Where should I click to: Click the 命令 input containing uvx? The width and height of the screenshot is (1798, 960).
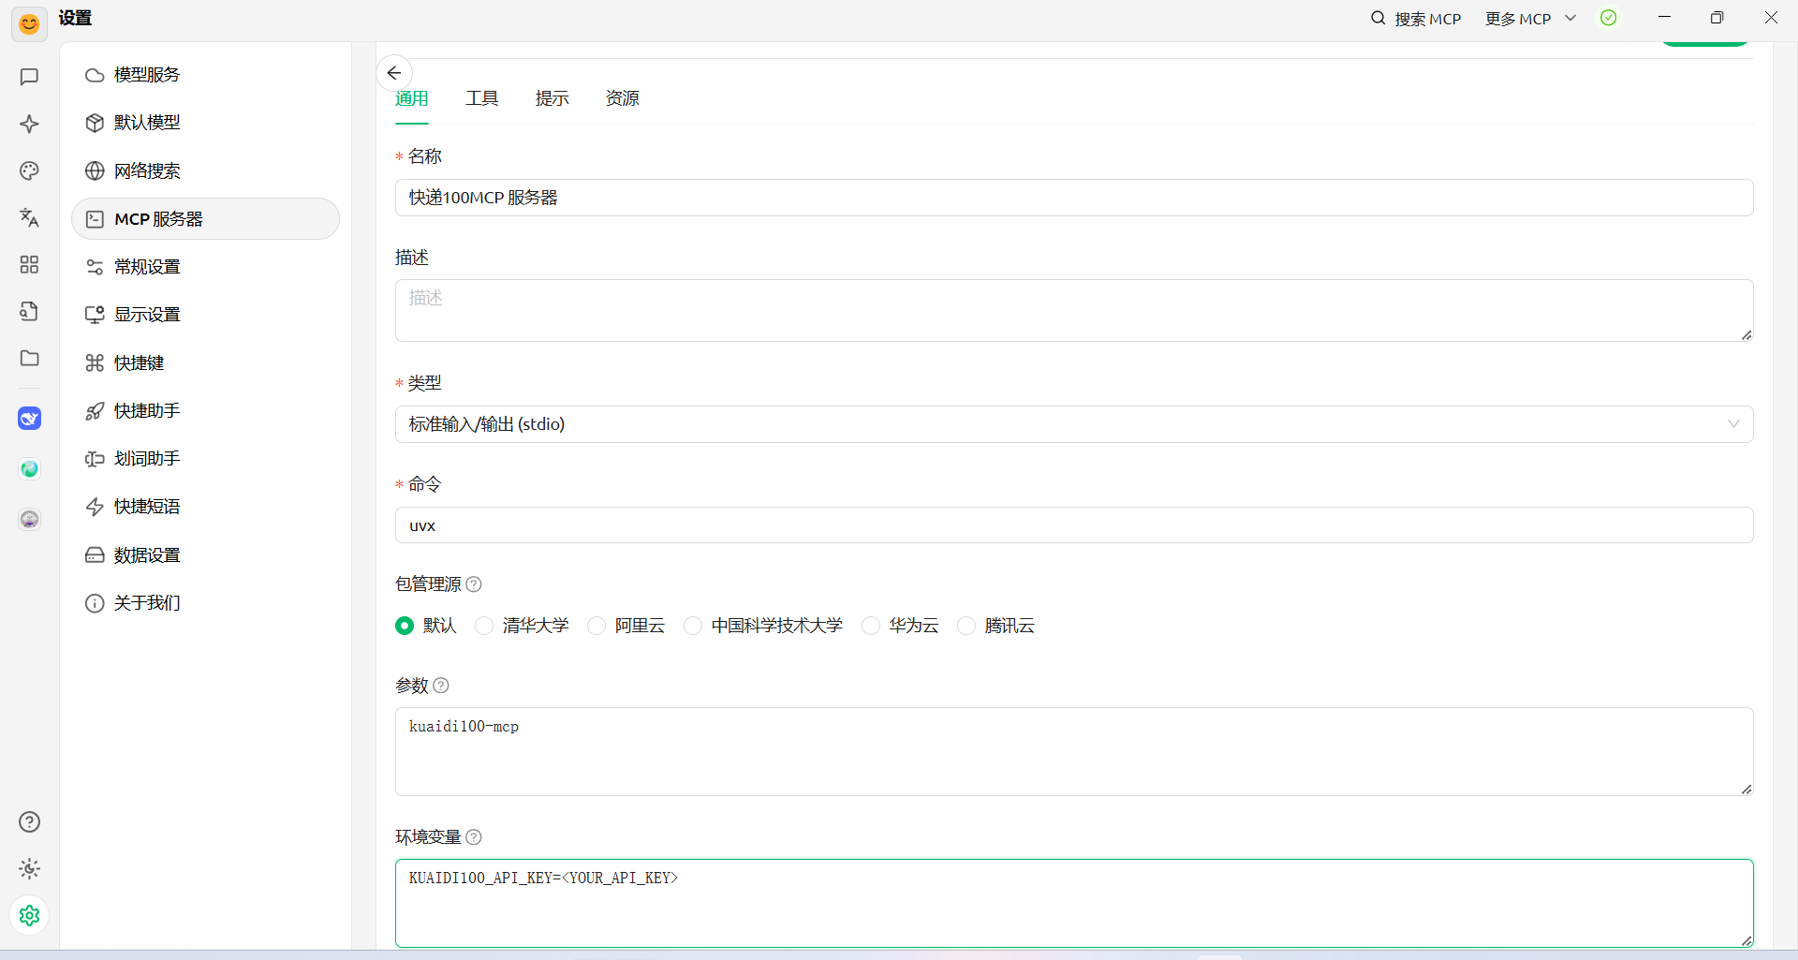[x=1074, y=525]
